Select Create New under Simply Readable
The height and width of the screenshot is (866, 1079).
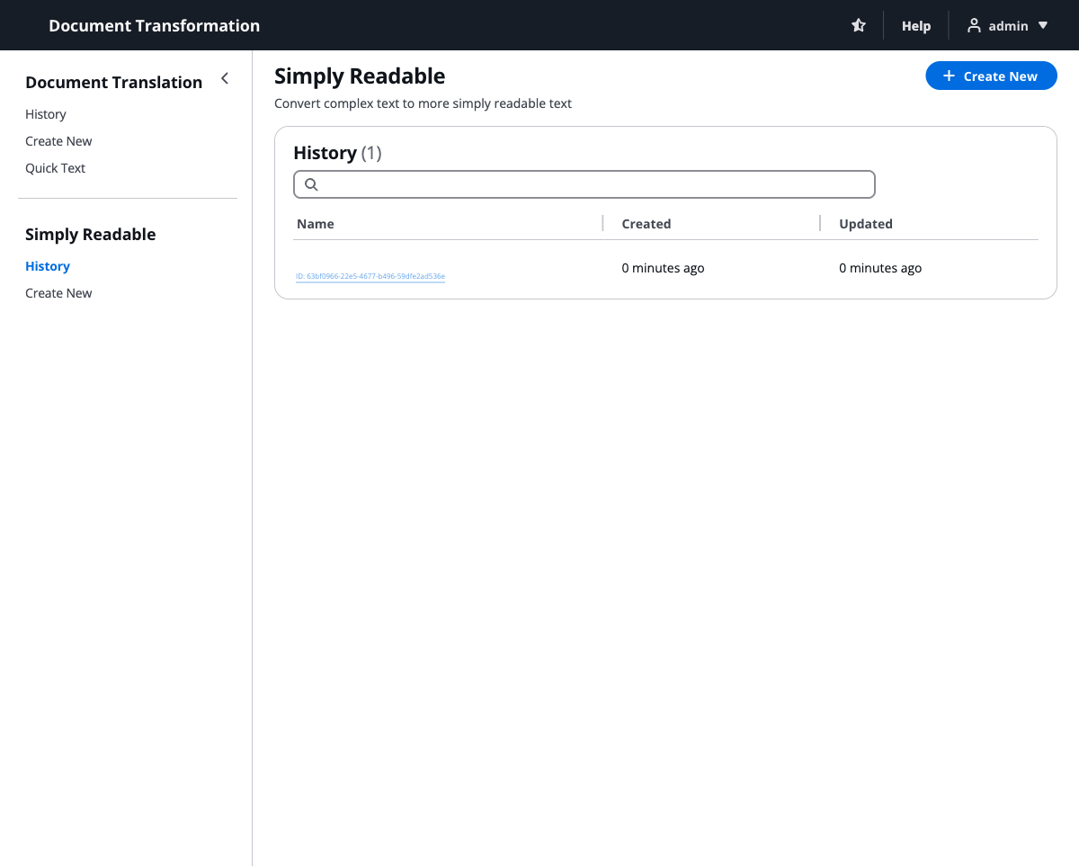pyautogui.click(x=58, y=293)
